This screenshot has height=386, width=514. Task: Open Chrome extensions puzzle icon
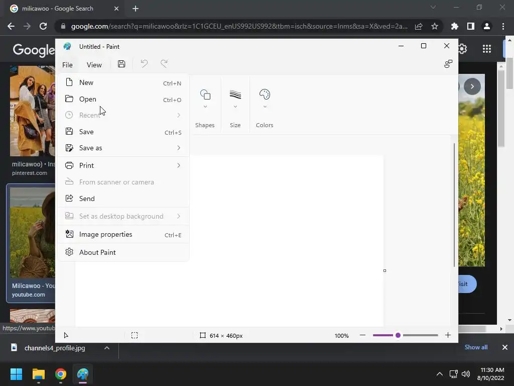[454, 26]
